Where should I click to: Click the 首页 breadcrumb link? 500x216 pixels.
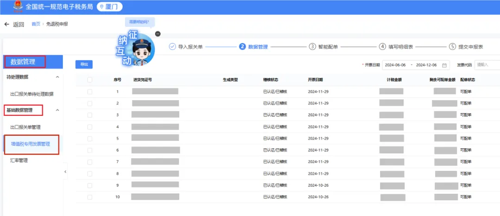click(36, 24)
